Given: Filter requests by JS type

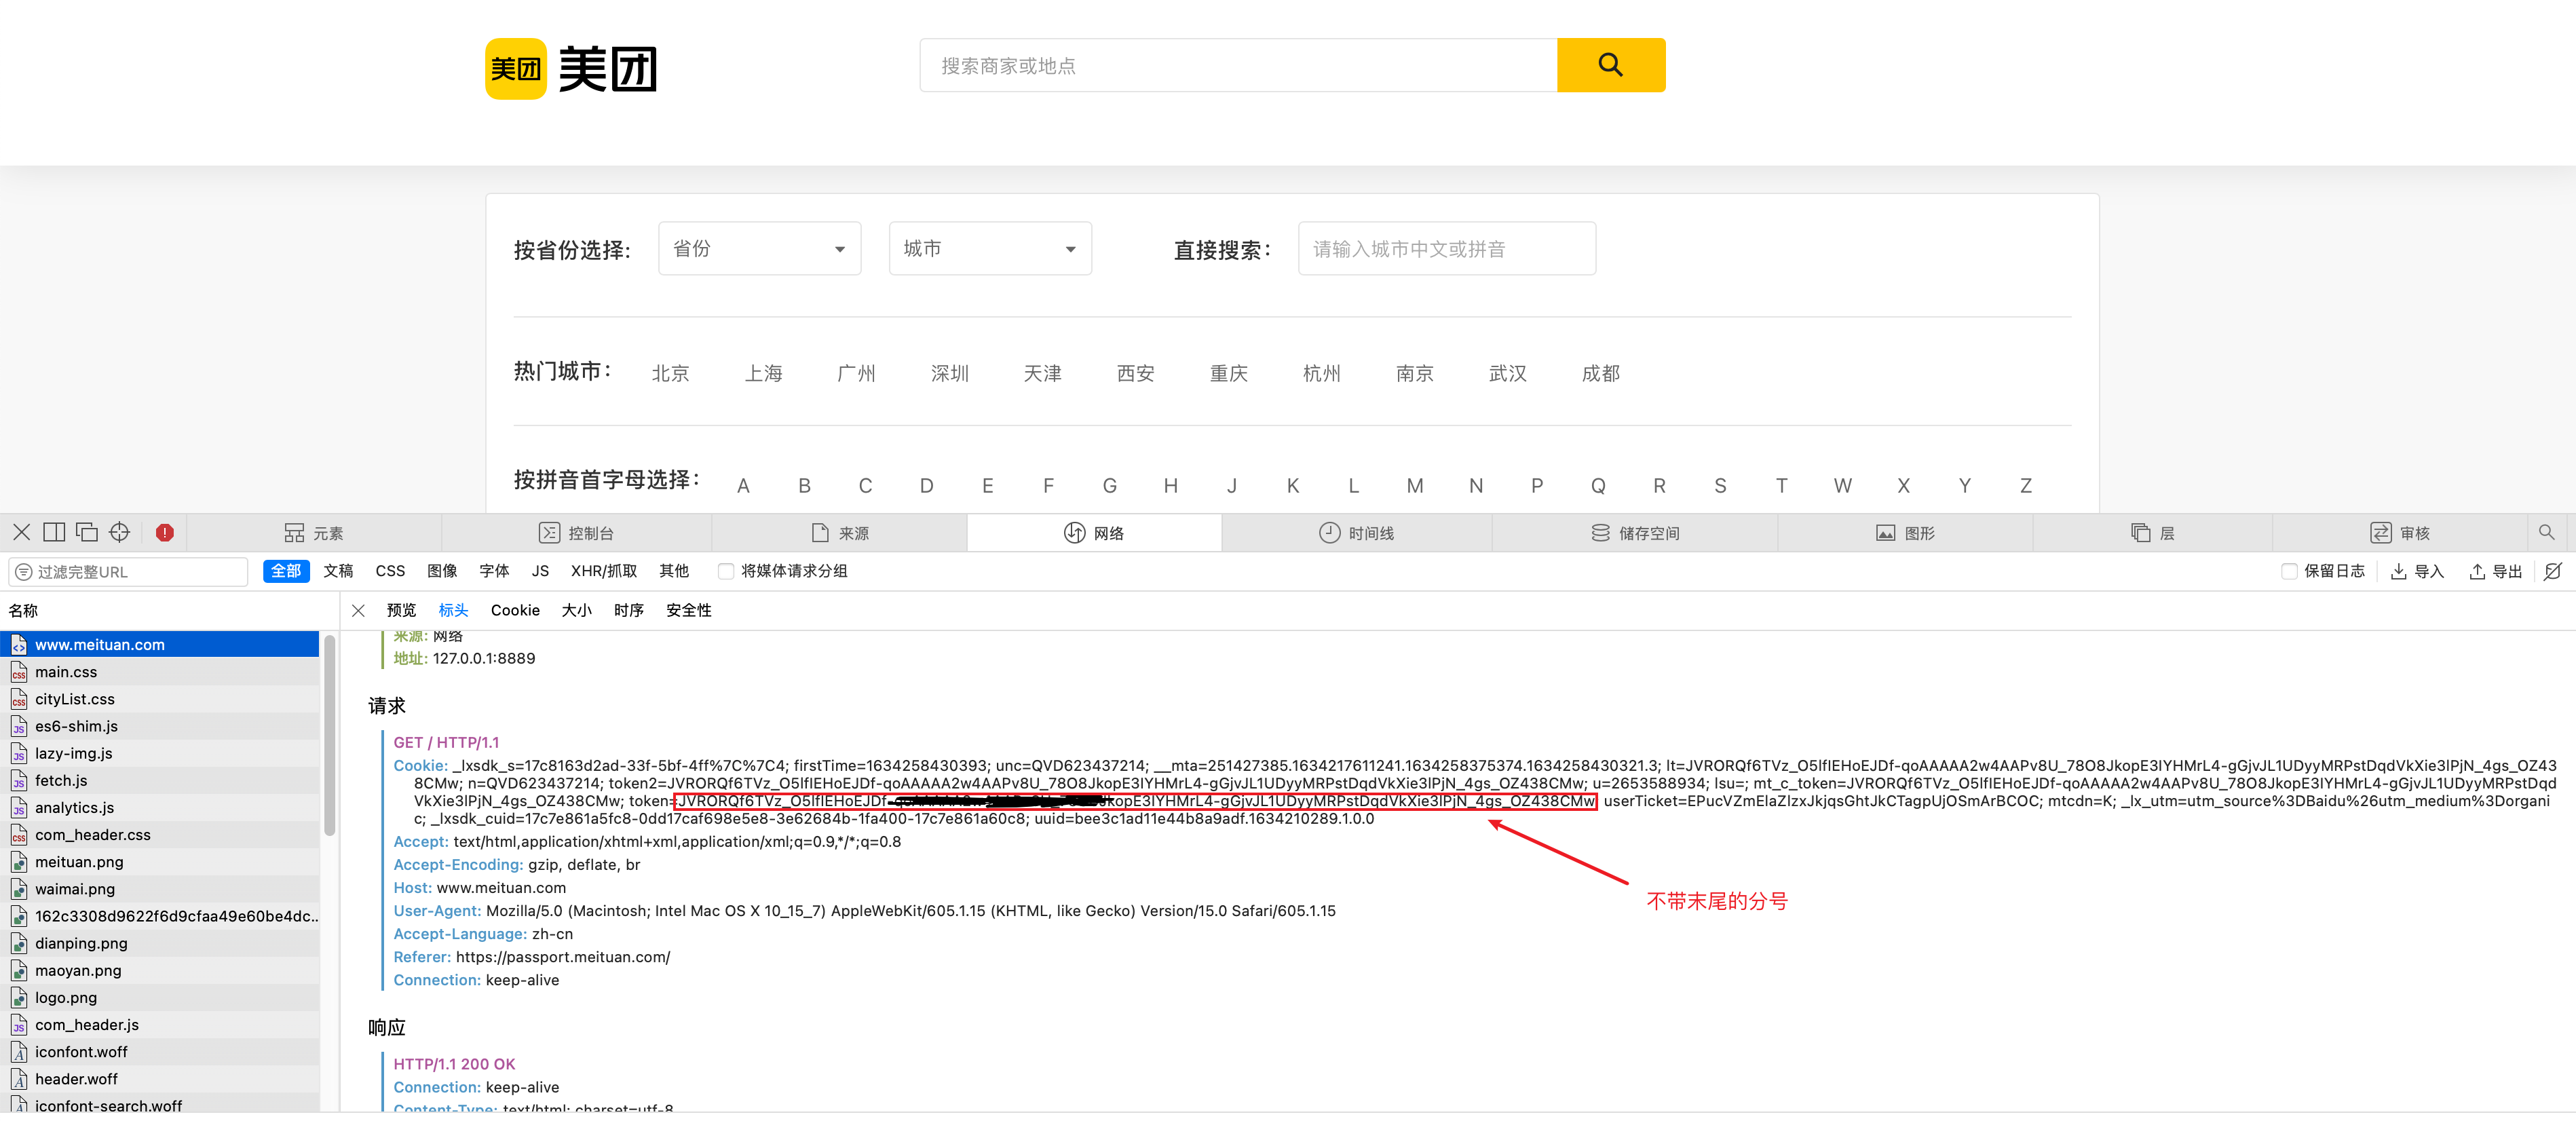Looking at the screenshot, I should point(540,571).
